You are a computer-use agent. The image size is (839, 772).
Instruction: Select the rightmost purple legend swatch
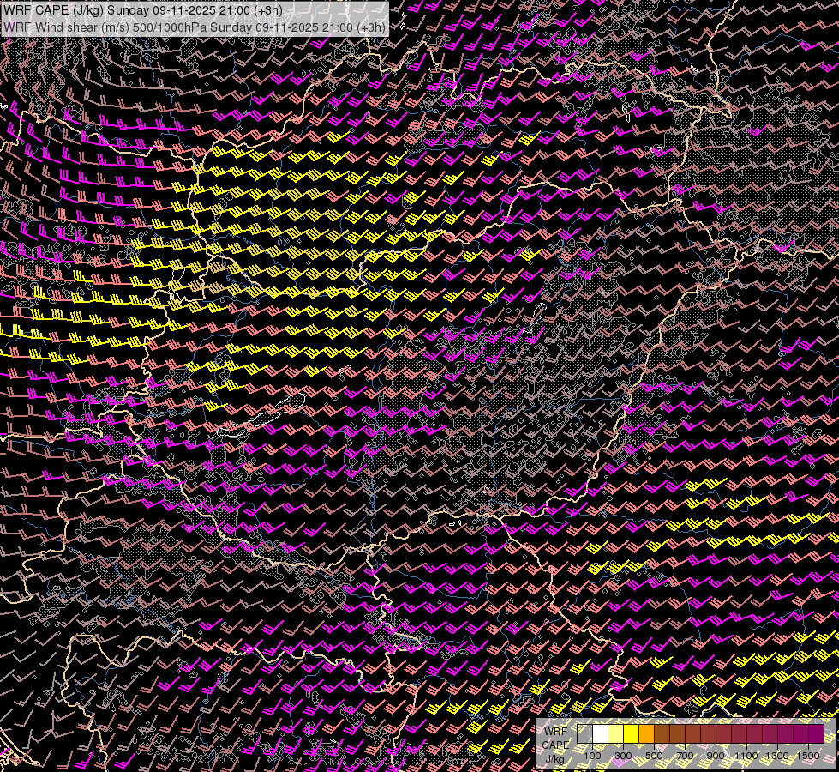[816, 734]
